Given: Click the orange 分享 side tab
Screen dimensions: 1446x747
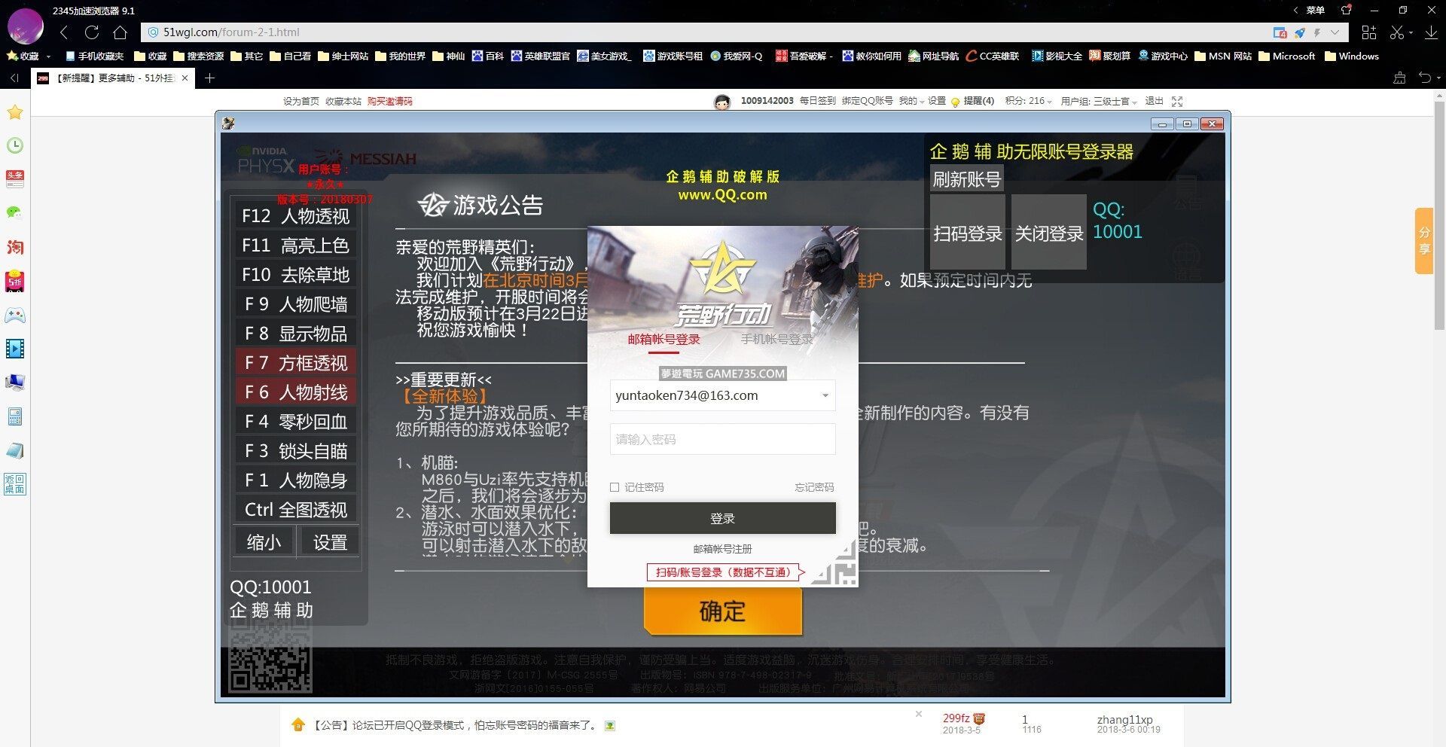Looking at the screenshot, I should [x=1423, y=241].
